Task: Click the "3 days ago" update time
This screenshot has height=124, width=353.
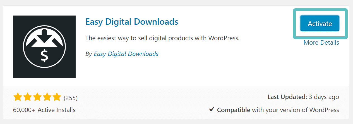Action: tap(324, 97)
